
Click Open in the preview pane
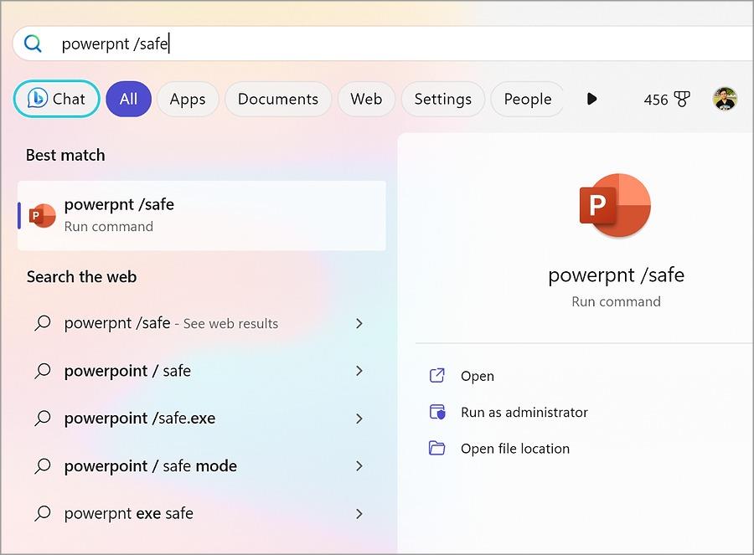coord(477,376)
